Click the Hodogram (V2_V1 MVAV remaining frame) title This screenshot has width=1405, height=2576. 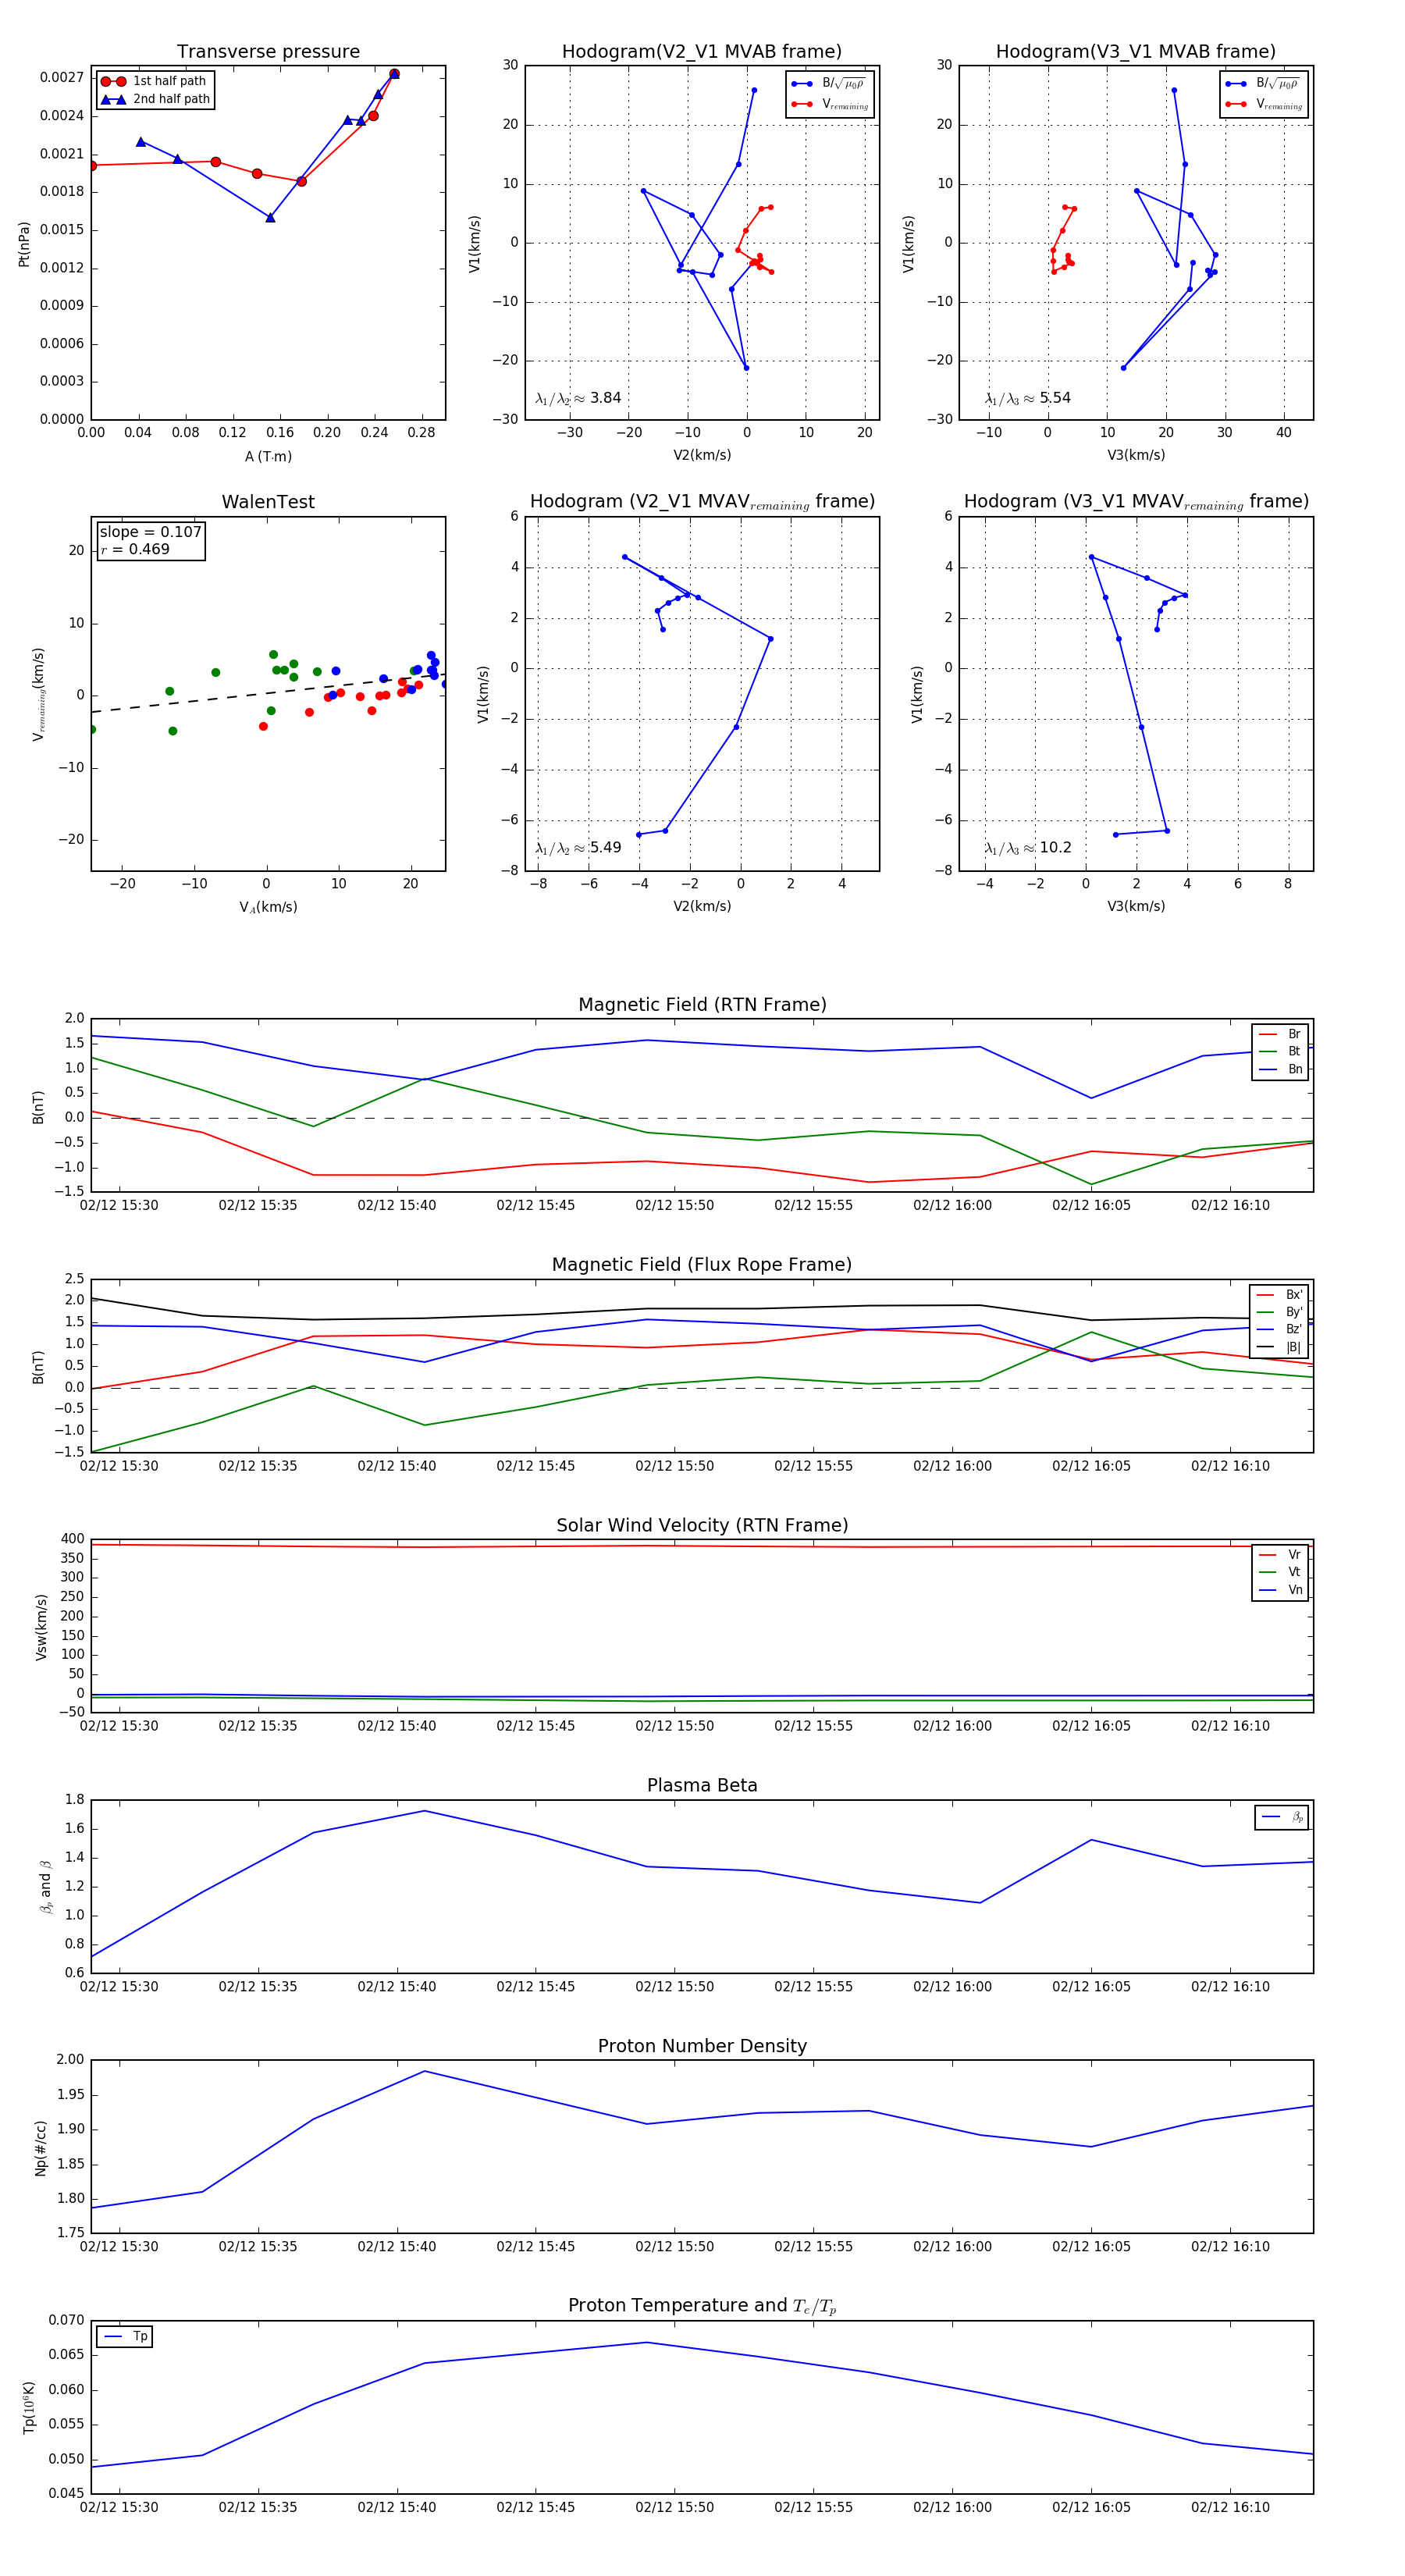point(702,502)
